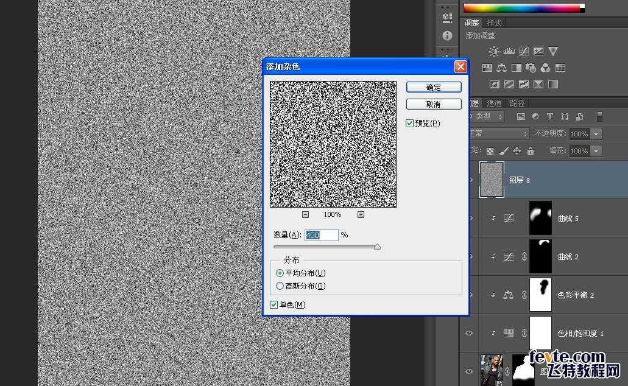
Task: Click the Amount input field
Action: click(x=321, y=235)
